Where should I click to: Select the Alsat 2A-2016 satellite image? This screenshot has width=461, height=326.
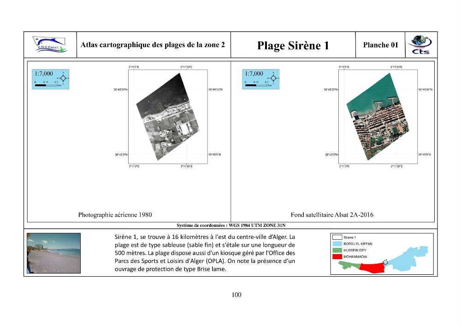(378, 117)
